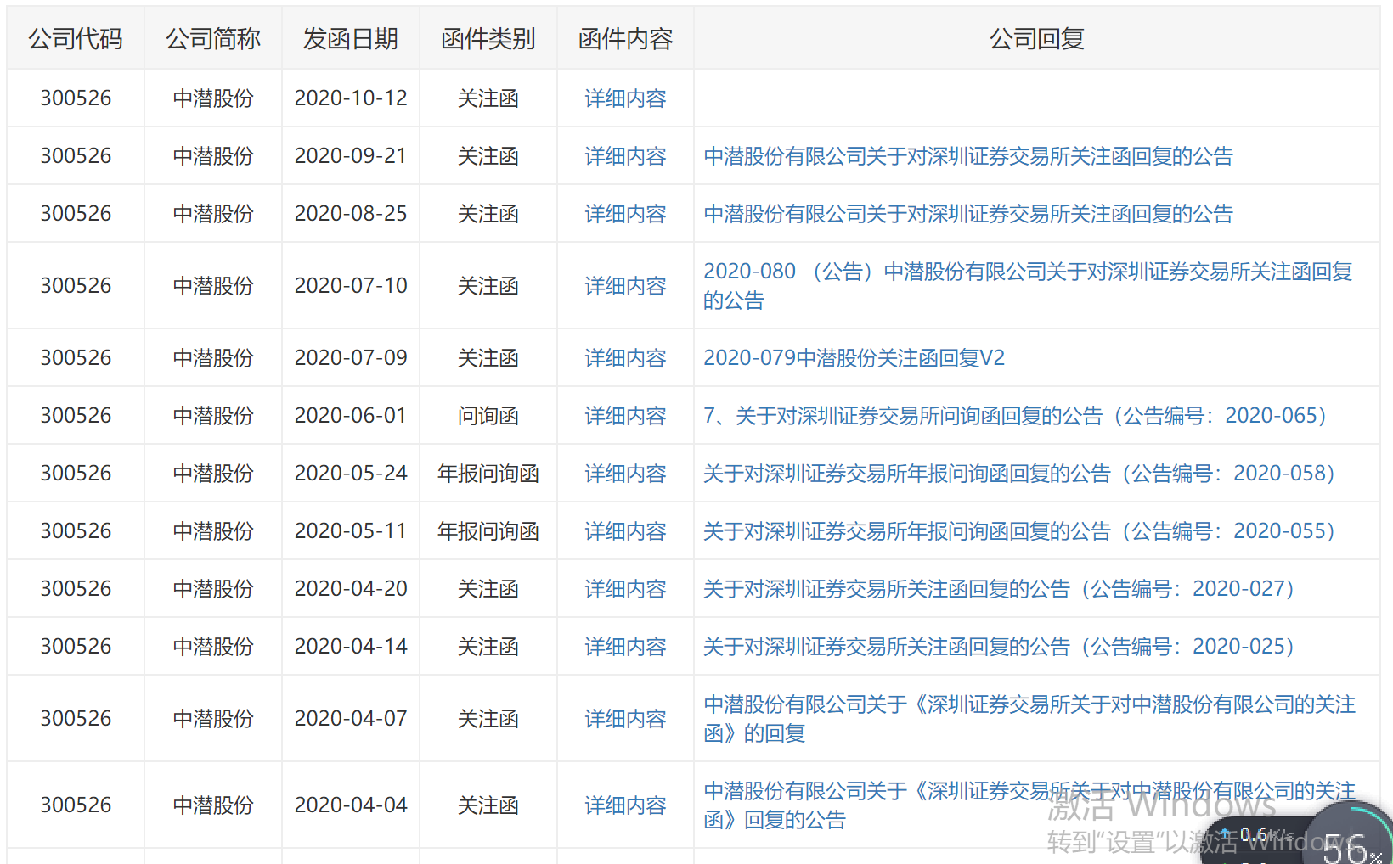The width and height of the screenshot is (1393, 864).
Task: Click the 问询函 category cell
Action: pyautogui.click(x=488, y=416)
